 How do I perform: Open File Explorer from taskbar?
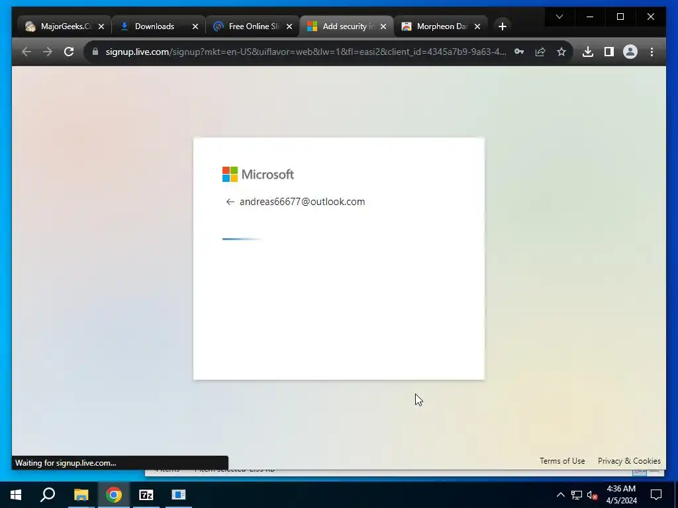(81, 495)
